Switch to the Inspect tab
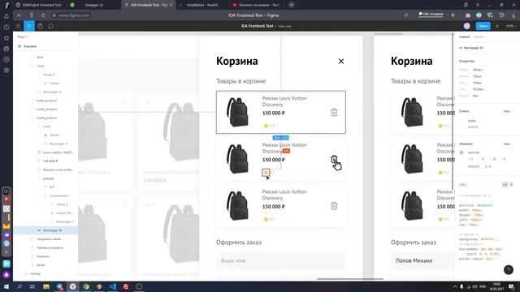The height and width of the screenshot is (292, 520). point(464,36)
